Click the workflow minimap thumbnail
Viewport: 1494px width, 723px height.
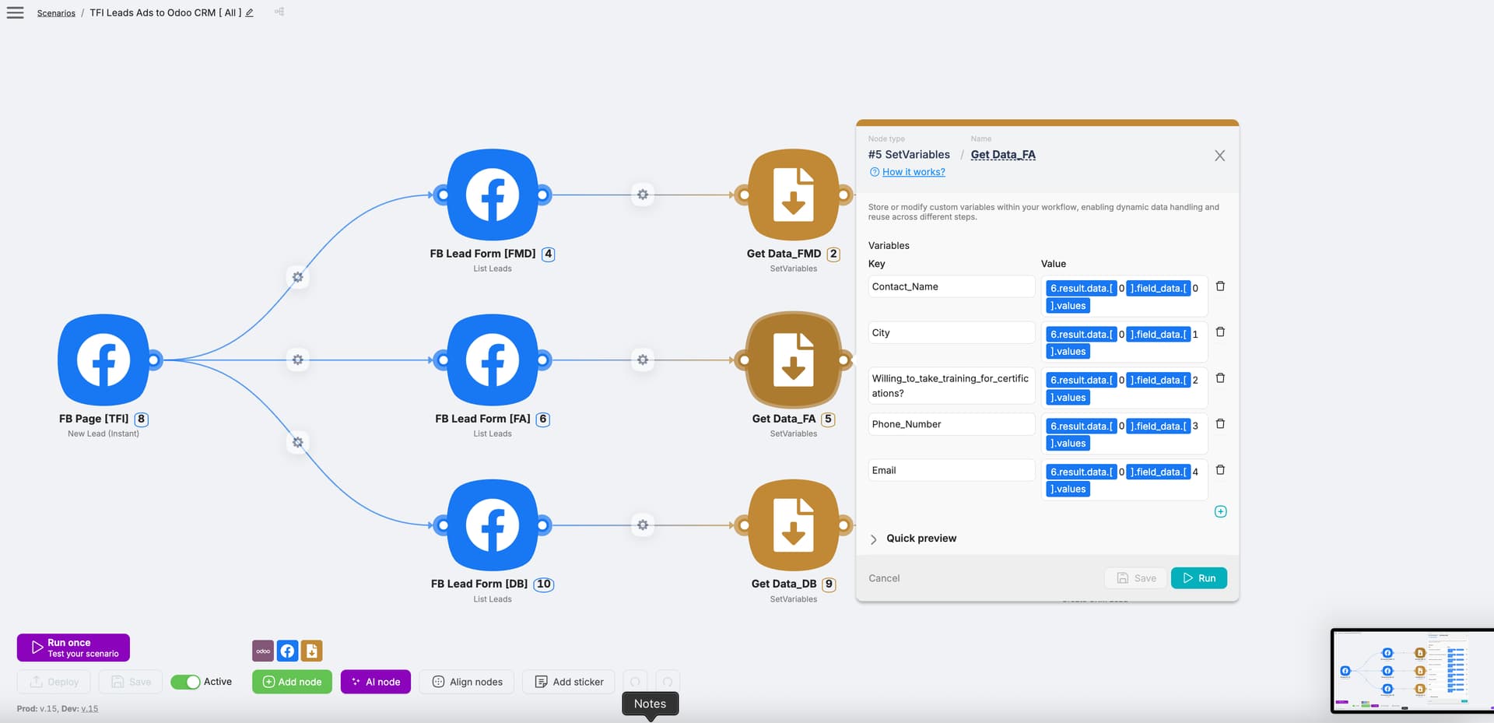1412,671
